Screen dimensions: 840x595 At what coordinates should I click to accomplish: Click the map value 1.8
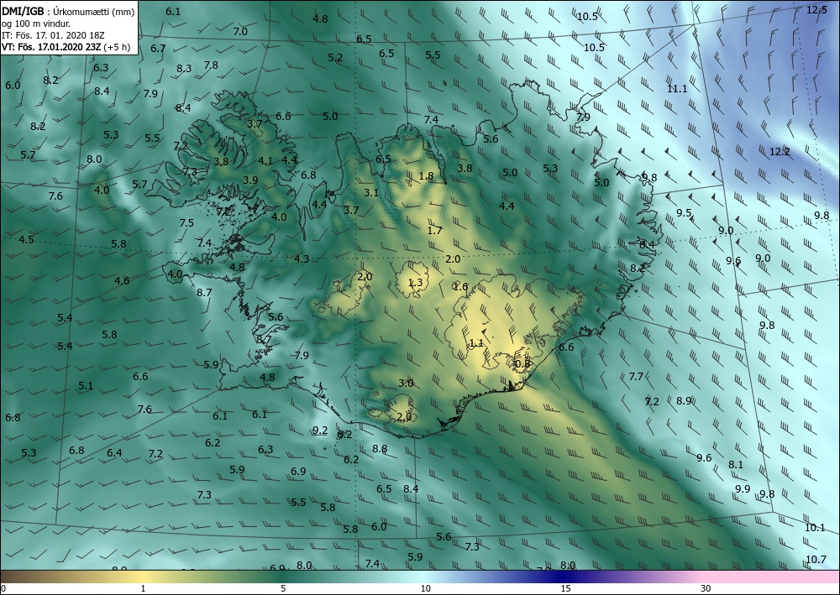click(x=426, y=176)
